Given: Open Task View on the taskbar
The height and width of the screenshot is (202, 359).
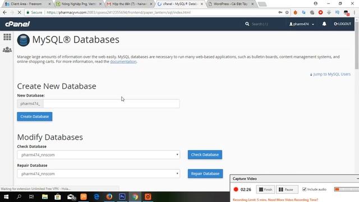Looking at the screenshot, I should pyautogui.click(x=31, y=197).
